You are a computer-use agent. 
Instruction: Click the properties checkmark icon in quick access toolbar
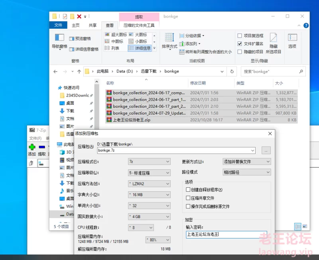pyautogui.click(x=65, y=16)
